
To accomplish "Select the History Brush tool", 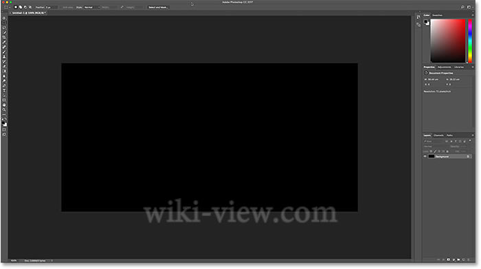I will pos(4,61).
